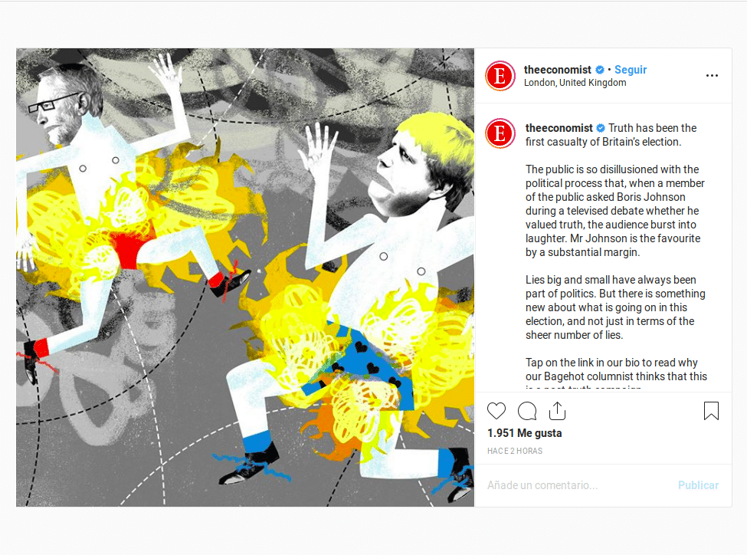Click the verified badge in the header
Viewport: 747px width, 555px height.
(x=600, y=70)
